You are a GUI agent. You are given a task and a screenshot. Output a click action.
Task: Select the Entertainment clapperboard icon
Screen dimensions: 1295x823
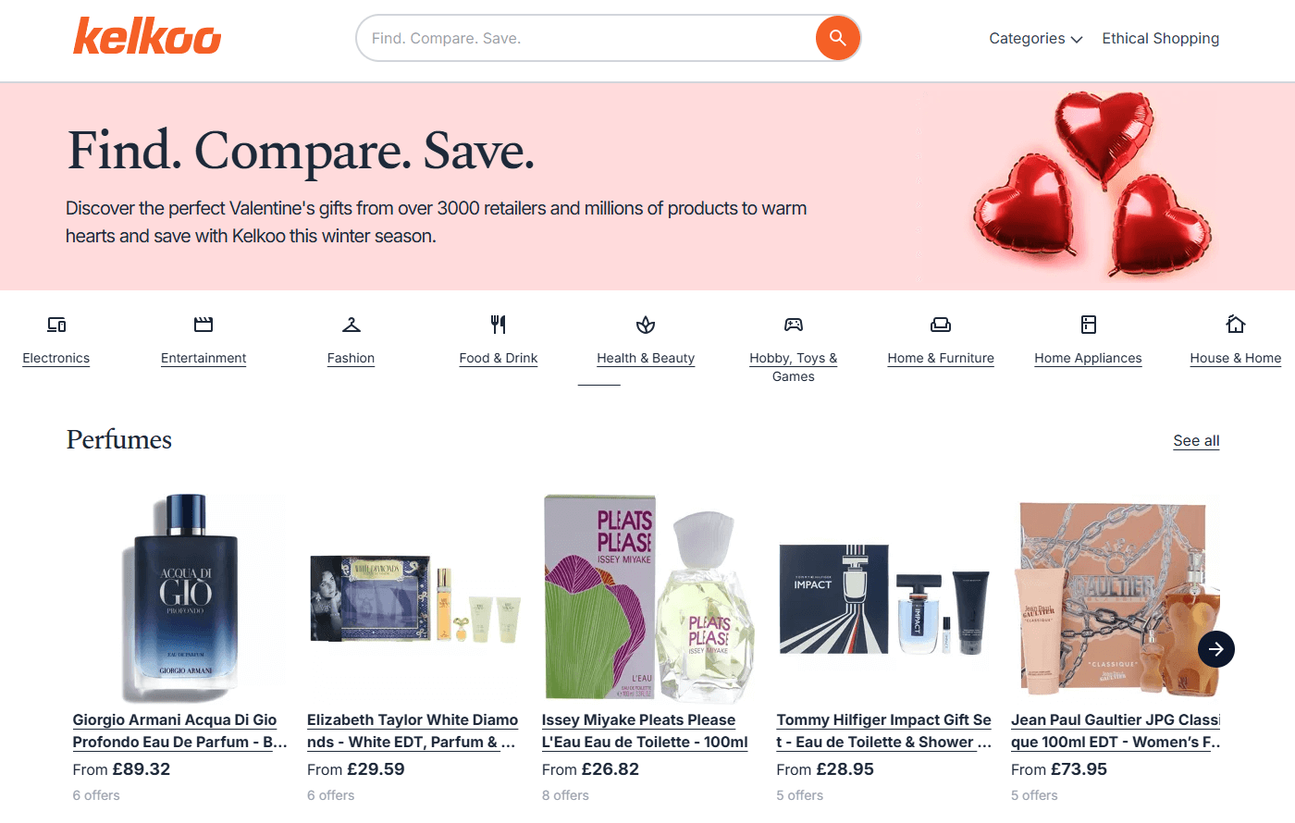pyautogui.click(x=203, y=325)
